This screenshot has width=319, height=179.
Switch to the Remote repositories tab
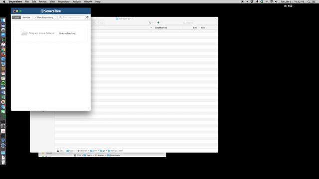pyautogui.click(x=26, y=18)
